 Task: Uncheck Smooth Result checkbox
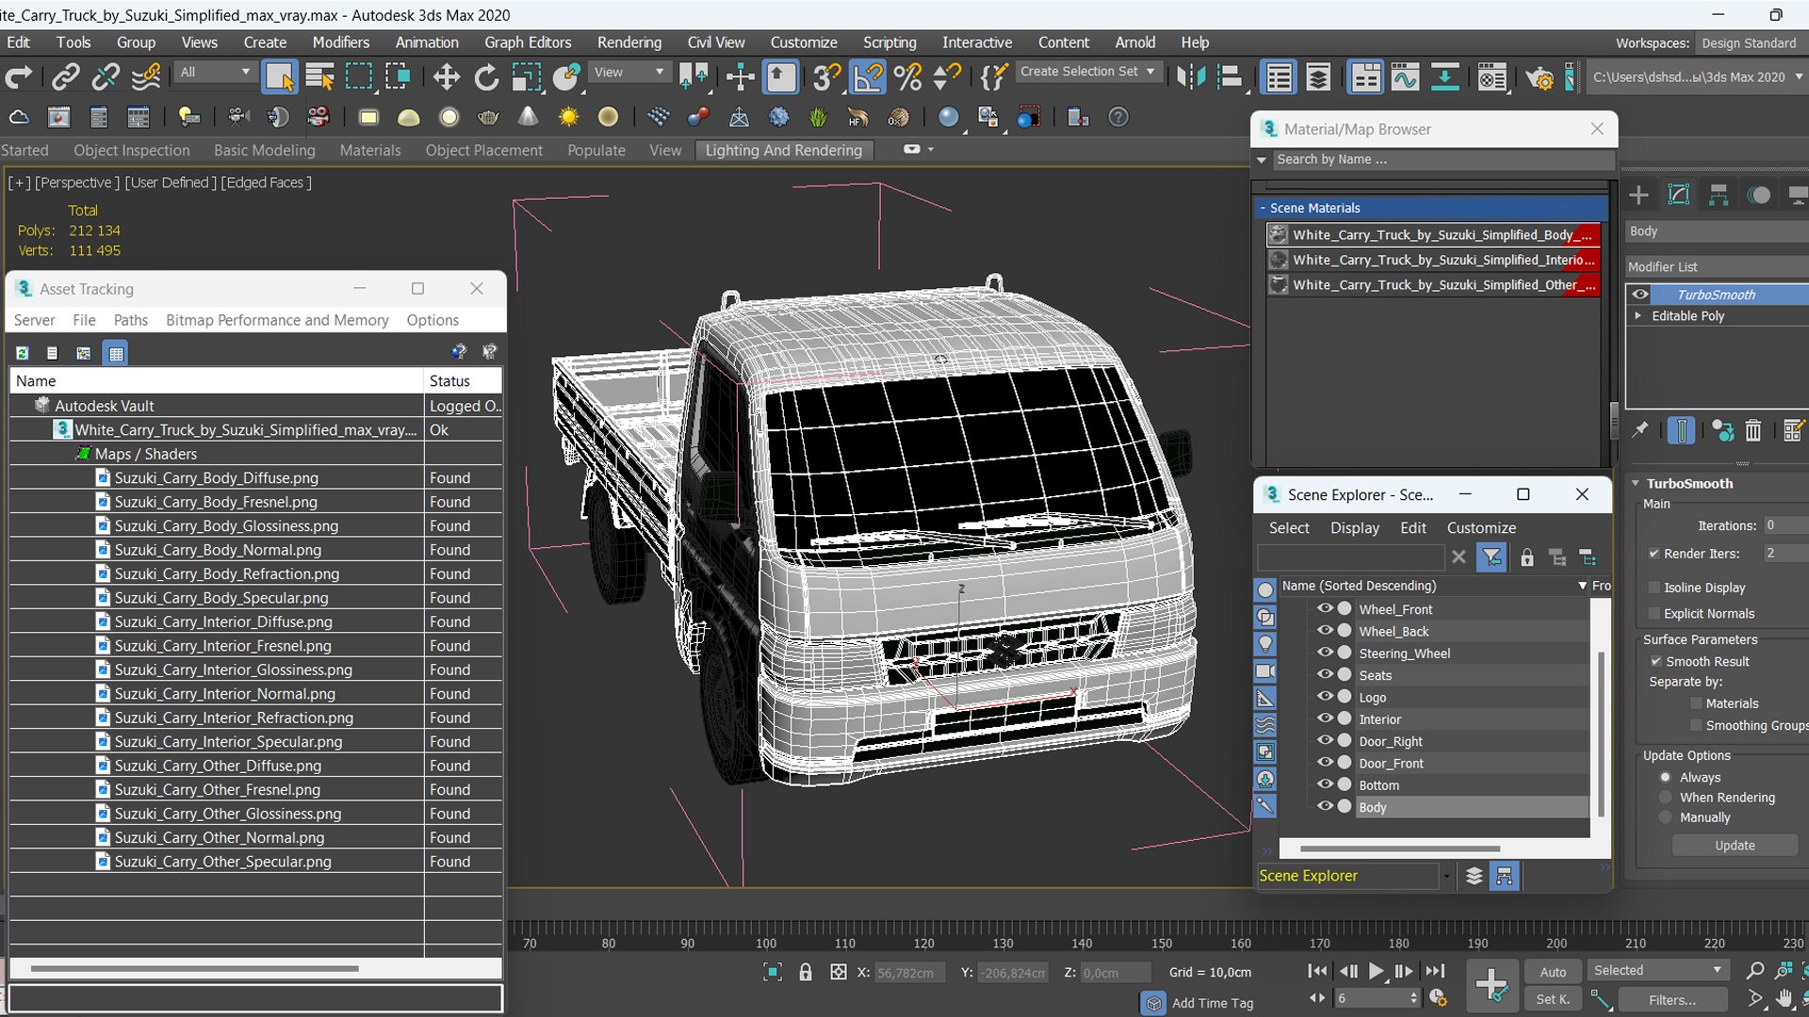[1655, 661]
